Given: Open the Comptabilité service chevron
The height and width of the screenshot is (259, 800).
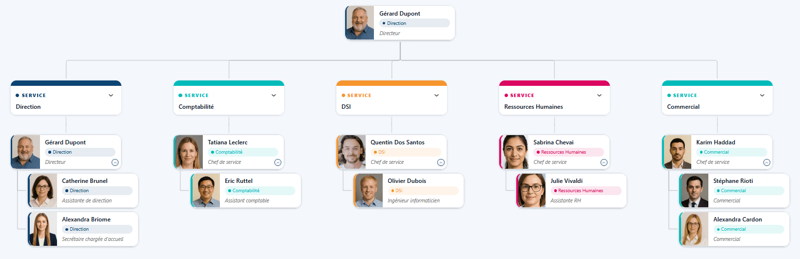Looking at the screenshot, I should (x=274, y=96).
